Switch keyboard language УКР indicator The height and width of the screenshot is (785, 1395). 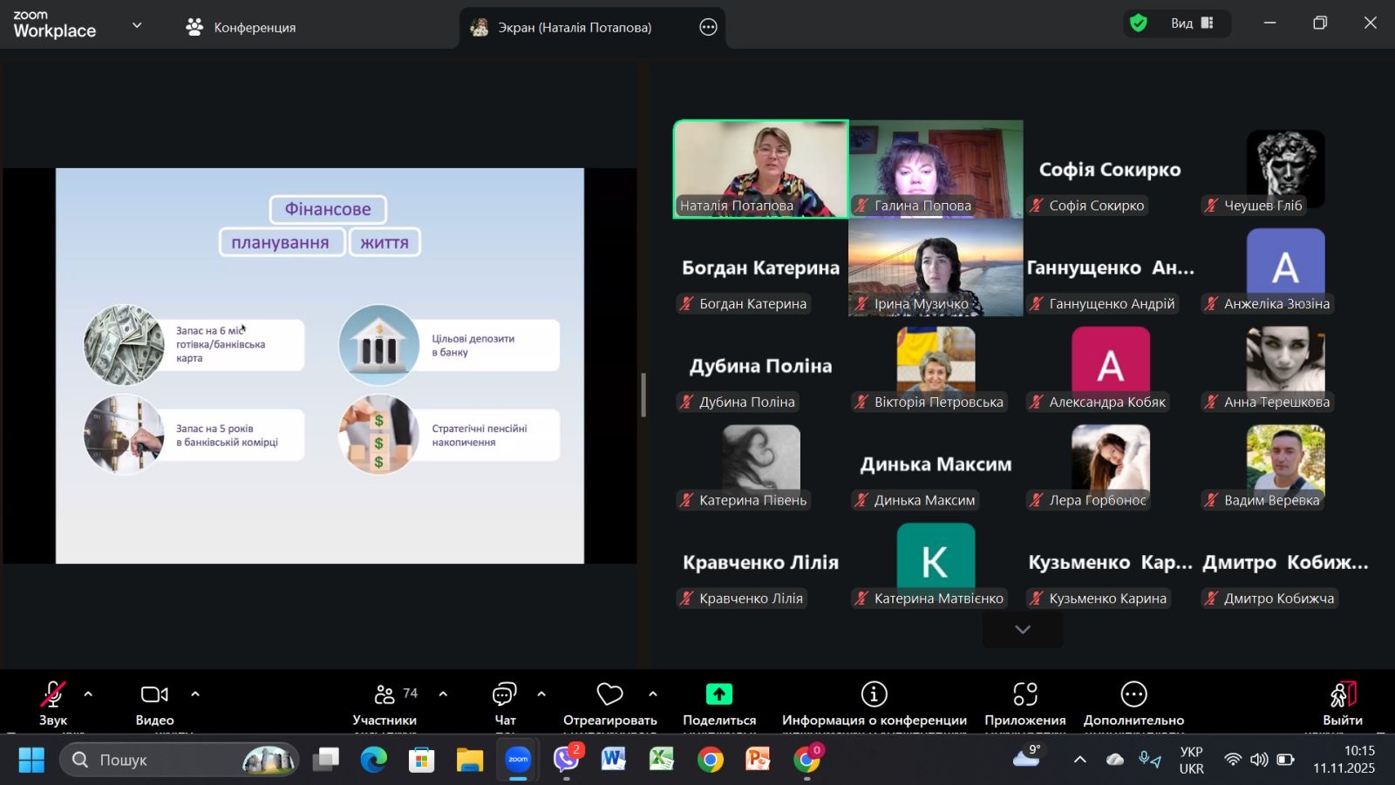tap(1191, 760)
